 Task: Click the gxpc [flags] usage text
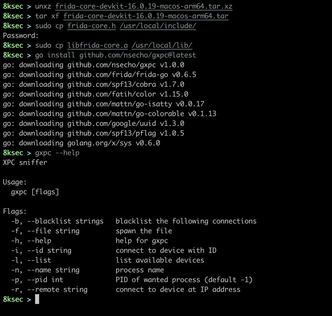[35, 192]
